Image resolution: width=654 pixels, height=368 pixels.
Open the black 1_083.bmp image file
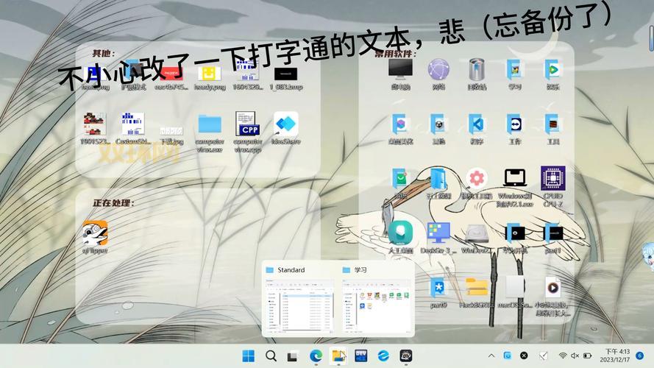285,74
